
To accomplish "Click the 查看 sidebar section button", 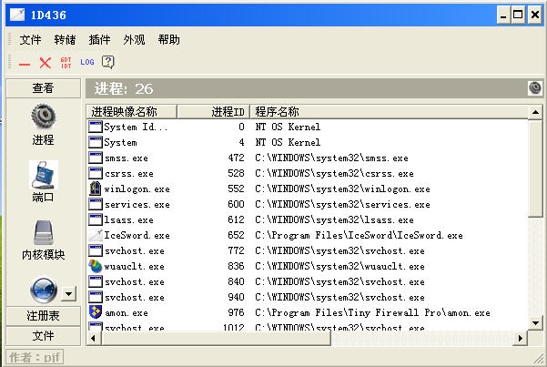I will click(x=44, y=88).
